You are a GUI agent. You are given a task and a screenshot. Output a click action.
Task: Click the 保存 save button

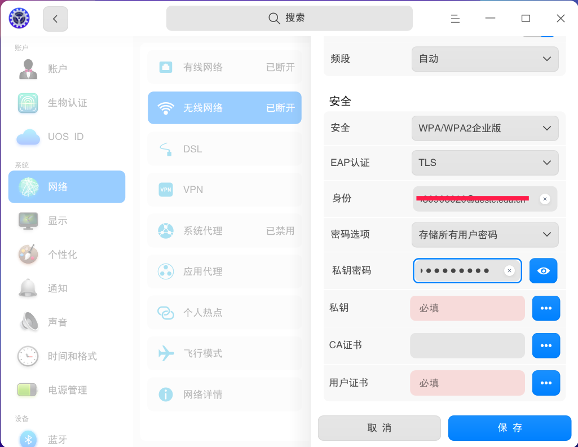coord(510,428)
